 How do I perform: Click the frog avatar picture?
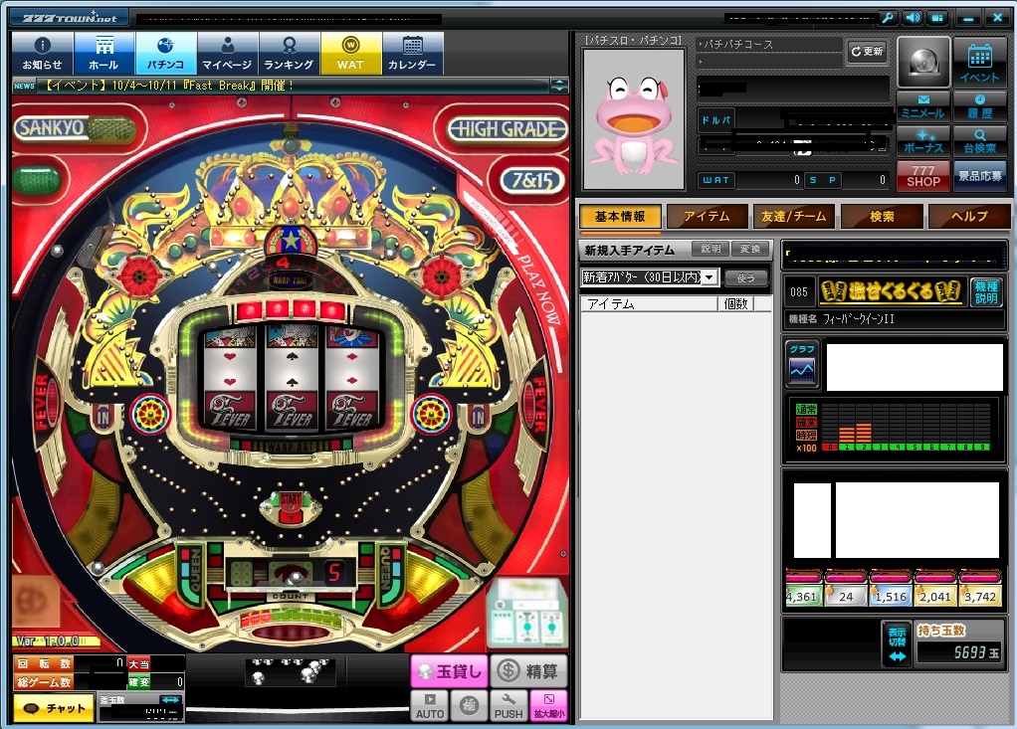coord(634,119)
